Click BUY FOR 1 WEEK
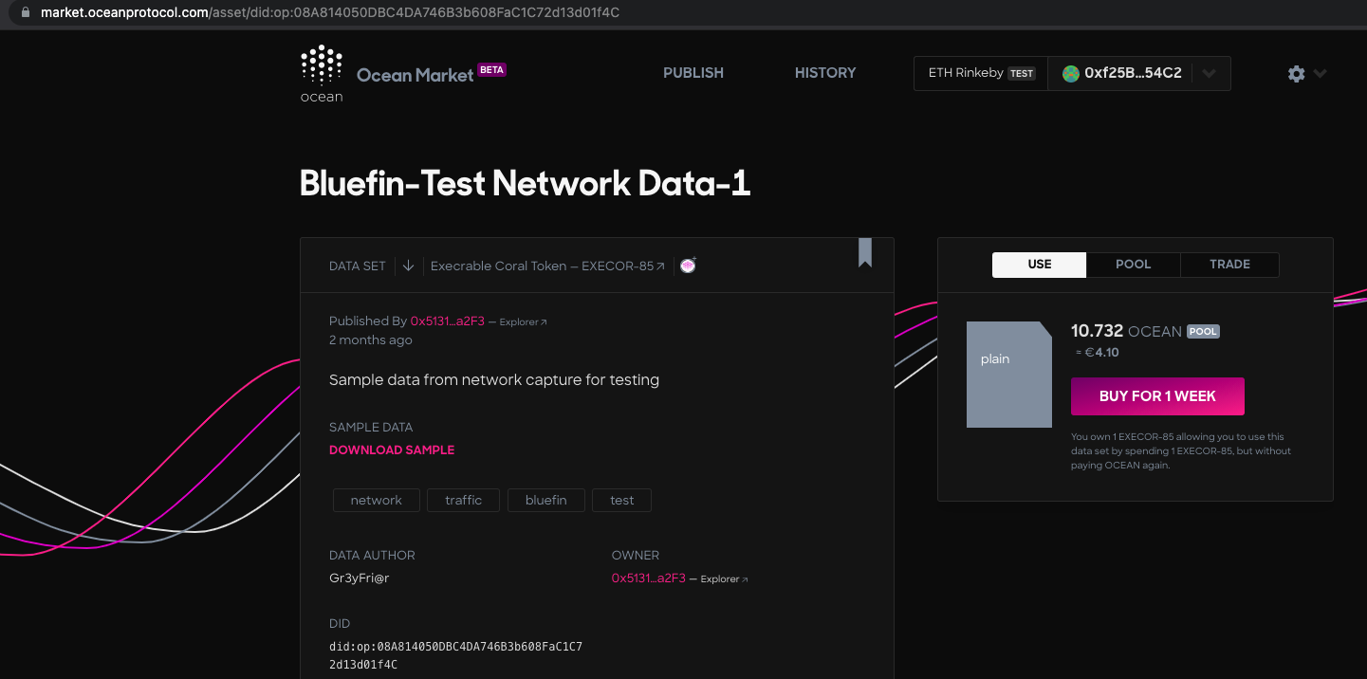 click(1157, 395)
